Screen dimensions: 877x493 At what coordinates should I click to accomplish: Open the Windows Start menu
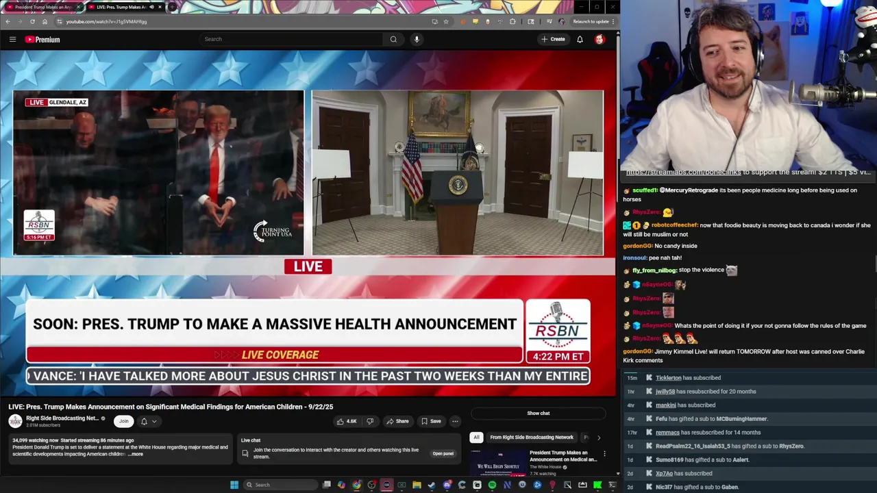point(234,485)
